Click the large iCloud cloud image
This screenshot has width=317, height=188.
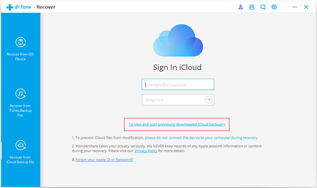[x=178, y=40]
